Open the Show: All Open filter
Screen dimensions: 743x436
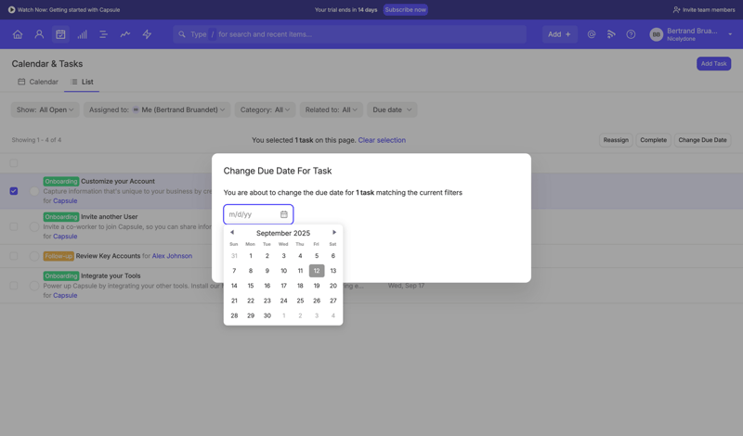point(45,109)
